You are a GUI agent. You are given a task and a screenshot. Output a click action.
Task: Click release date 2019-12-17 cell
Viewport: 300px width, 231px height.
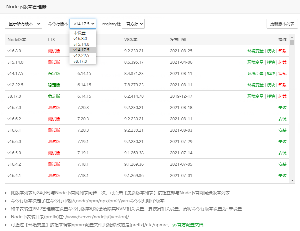(181, 96)
